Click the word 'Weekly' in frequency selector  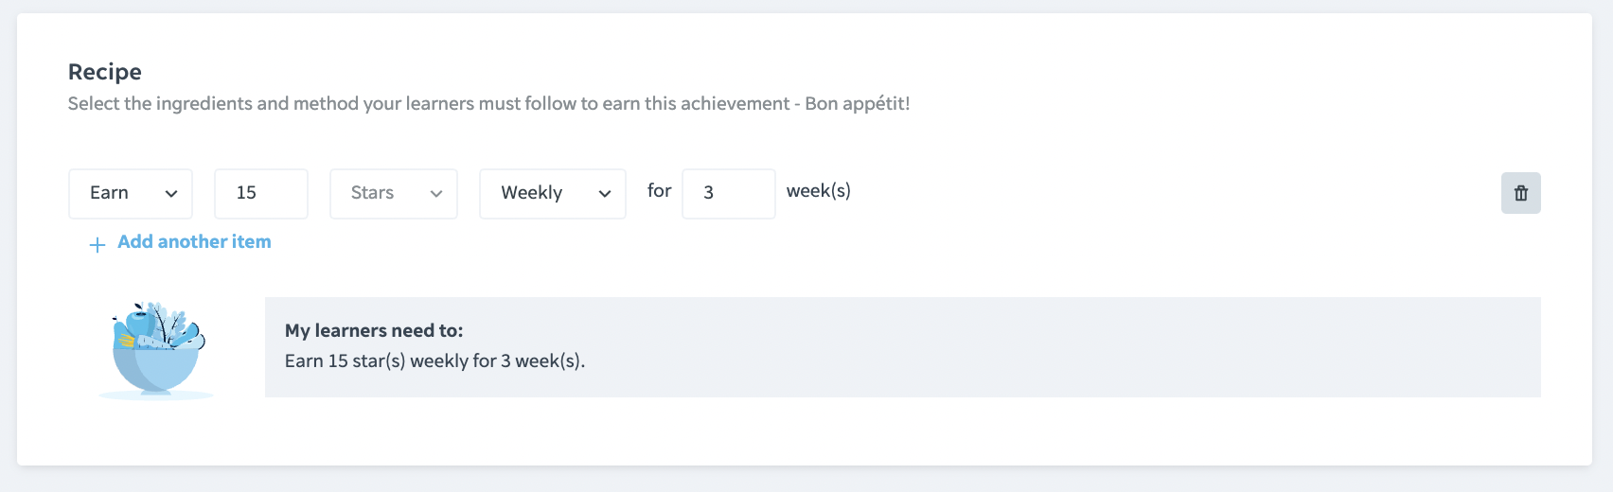click(532, 193)
